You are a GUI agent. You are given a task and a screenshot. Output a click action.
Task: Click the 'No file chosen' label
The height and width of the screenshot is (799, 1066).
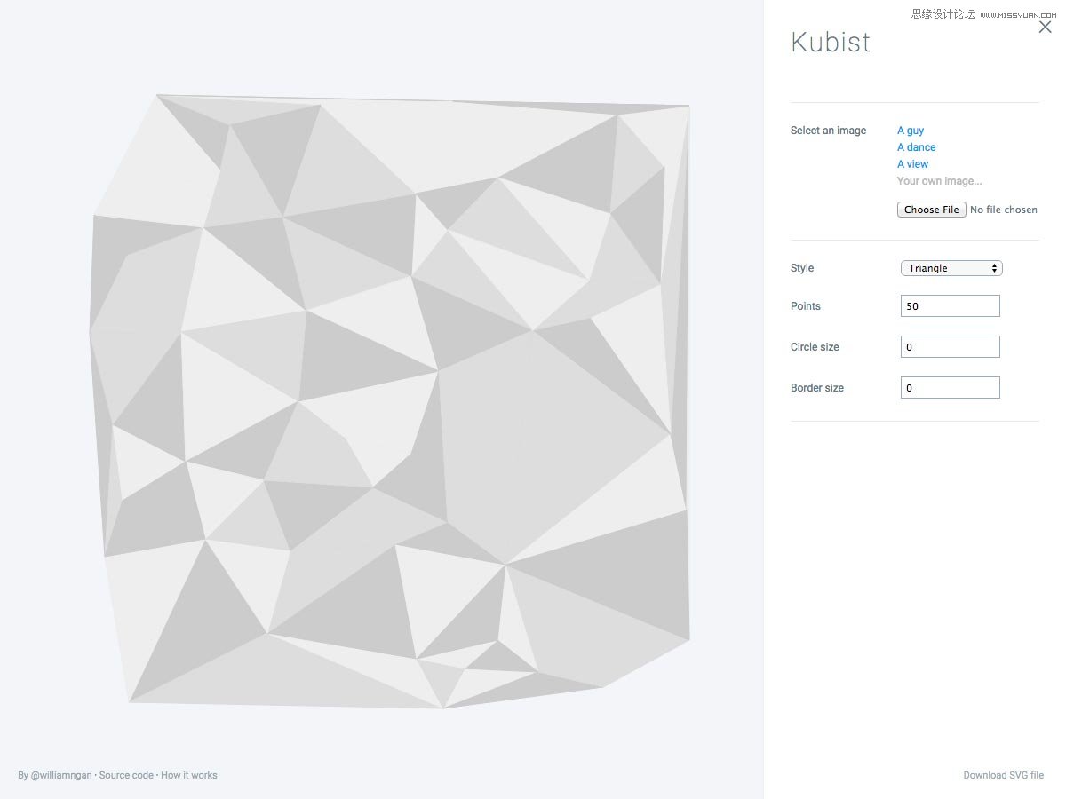coord(1003,210)
